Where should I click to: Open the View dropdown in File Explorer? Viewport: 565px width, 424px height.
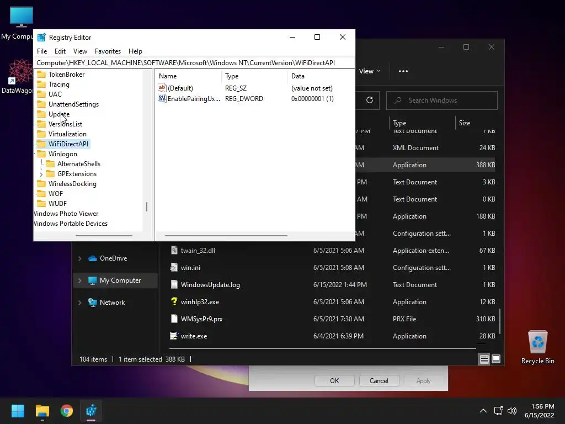click(x=370, y=71)
